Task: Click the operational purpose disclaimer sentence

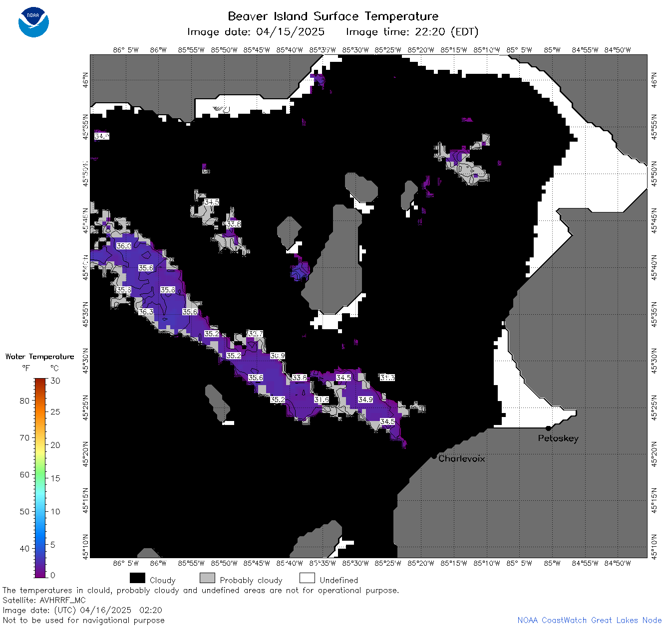Action: (201, 590)
